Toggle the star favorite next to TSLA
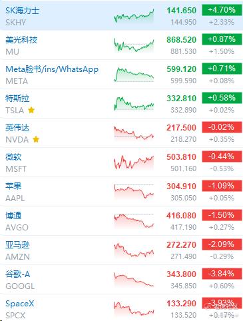 click(31, 110)
